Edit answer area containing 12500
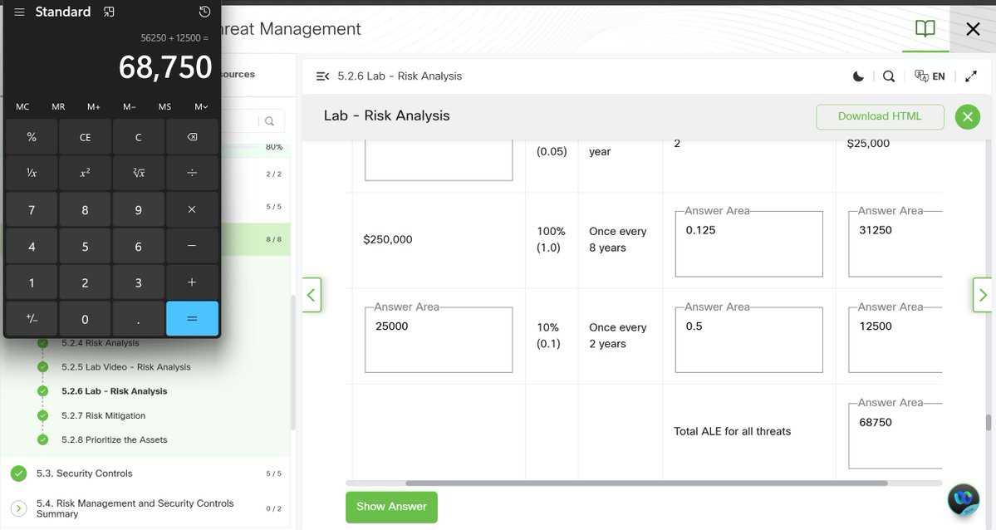Screen dimensions: 996x530 click(895, 340)
